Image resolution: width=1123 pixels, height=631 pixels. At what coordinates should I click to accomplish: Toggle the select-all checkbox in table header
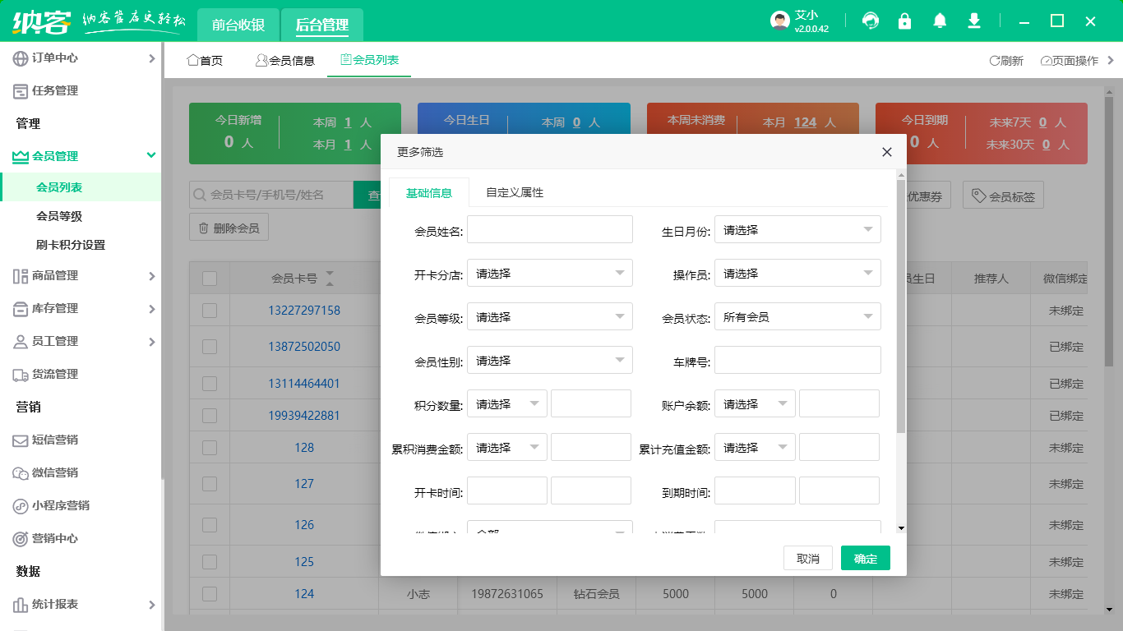pyautogui.click(x=210, y=279)
